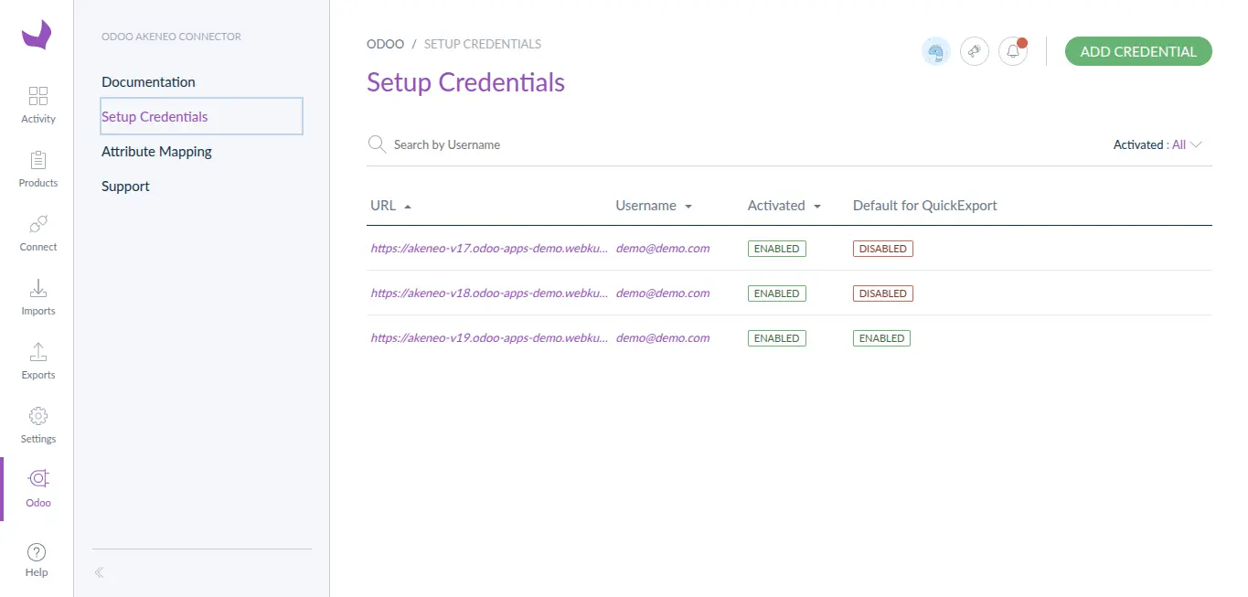Open the akeneo-v19 URL link
Screen dimensions: 1248x597
click(x=489, y=337)
